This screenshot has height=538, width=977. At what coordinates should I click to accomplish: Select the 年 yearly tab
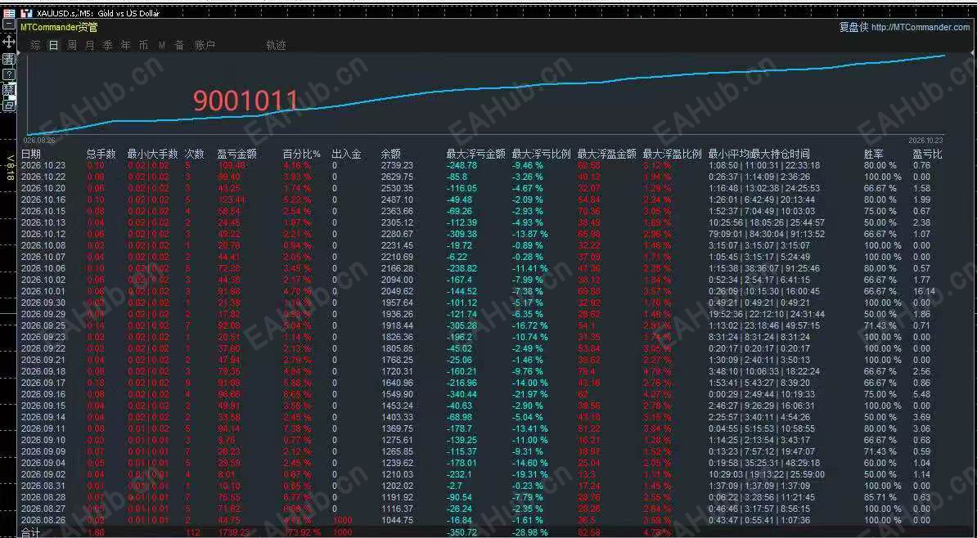(x=126, y=46)
